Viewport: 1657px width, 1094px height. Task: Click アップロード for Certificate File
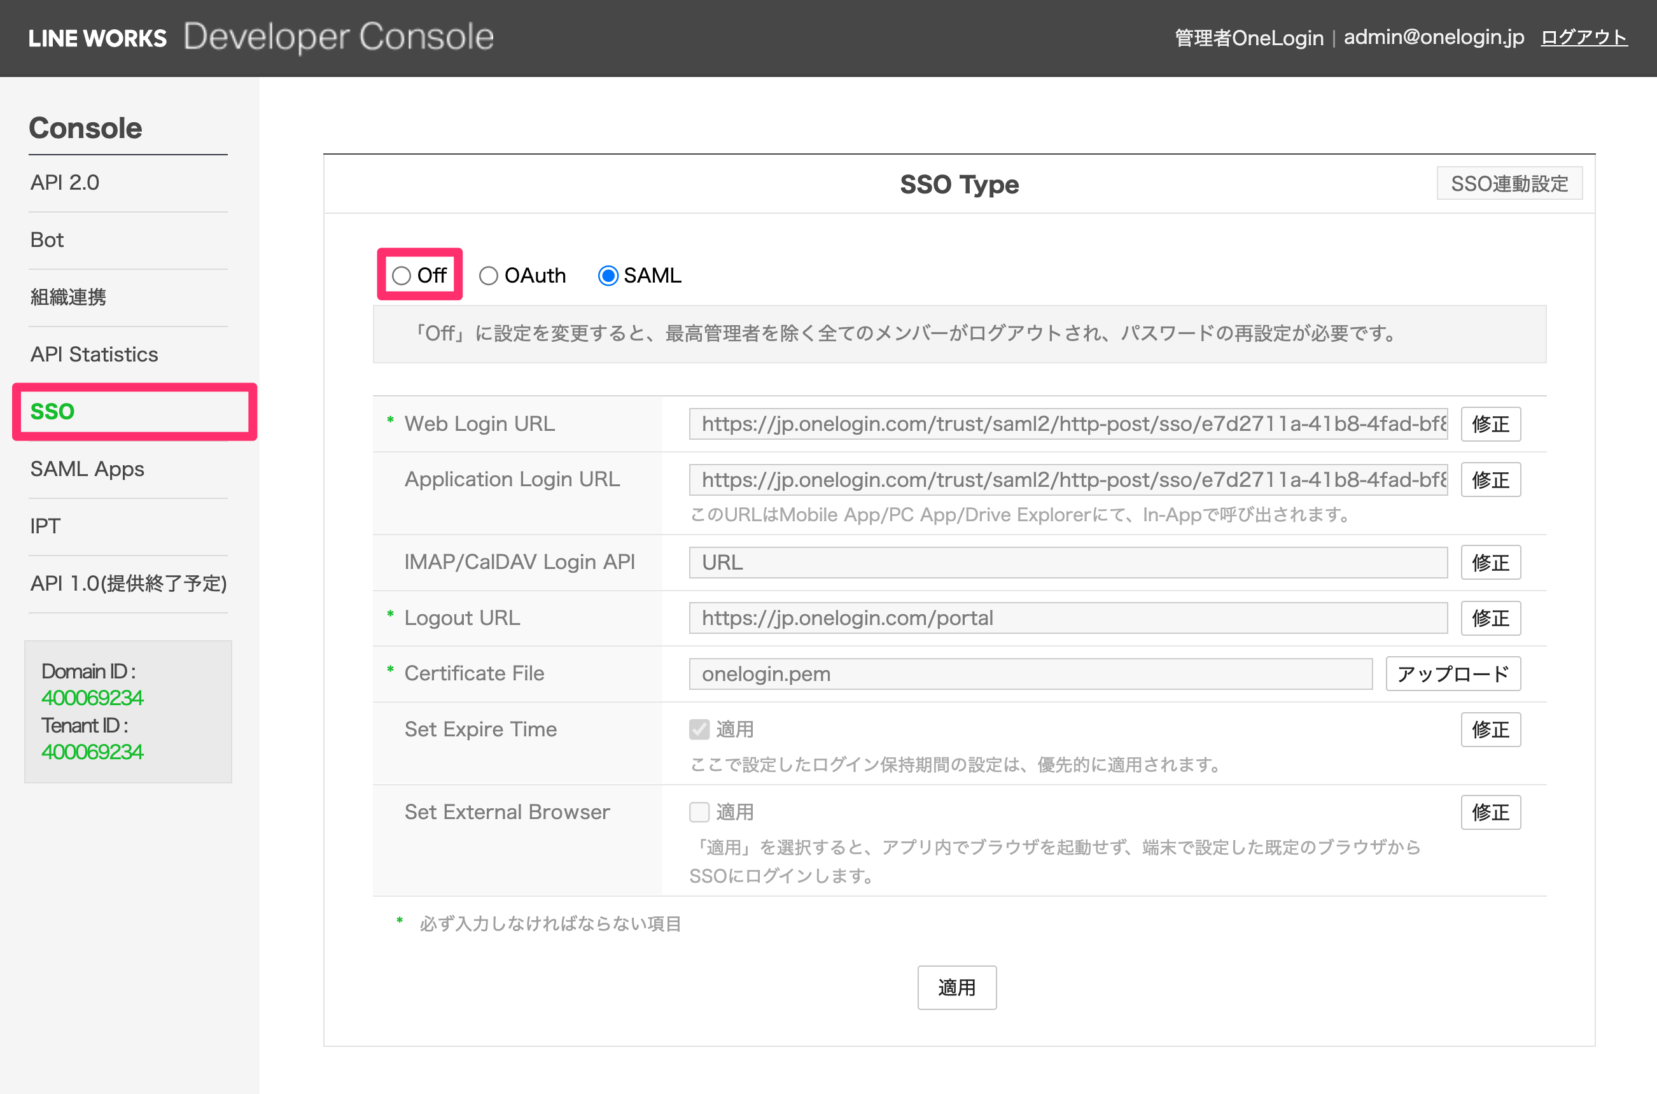tap(1453, 673)
